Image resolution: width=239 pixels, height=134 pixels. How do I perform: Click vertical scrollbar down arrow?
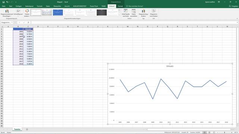(238, 127)
